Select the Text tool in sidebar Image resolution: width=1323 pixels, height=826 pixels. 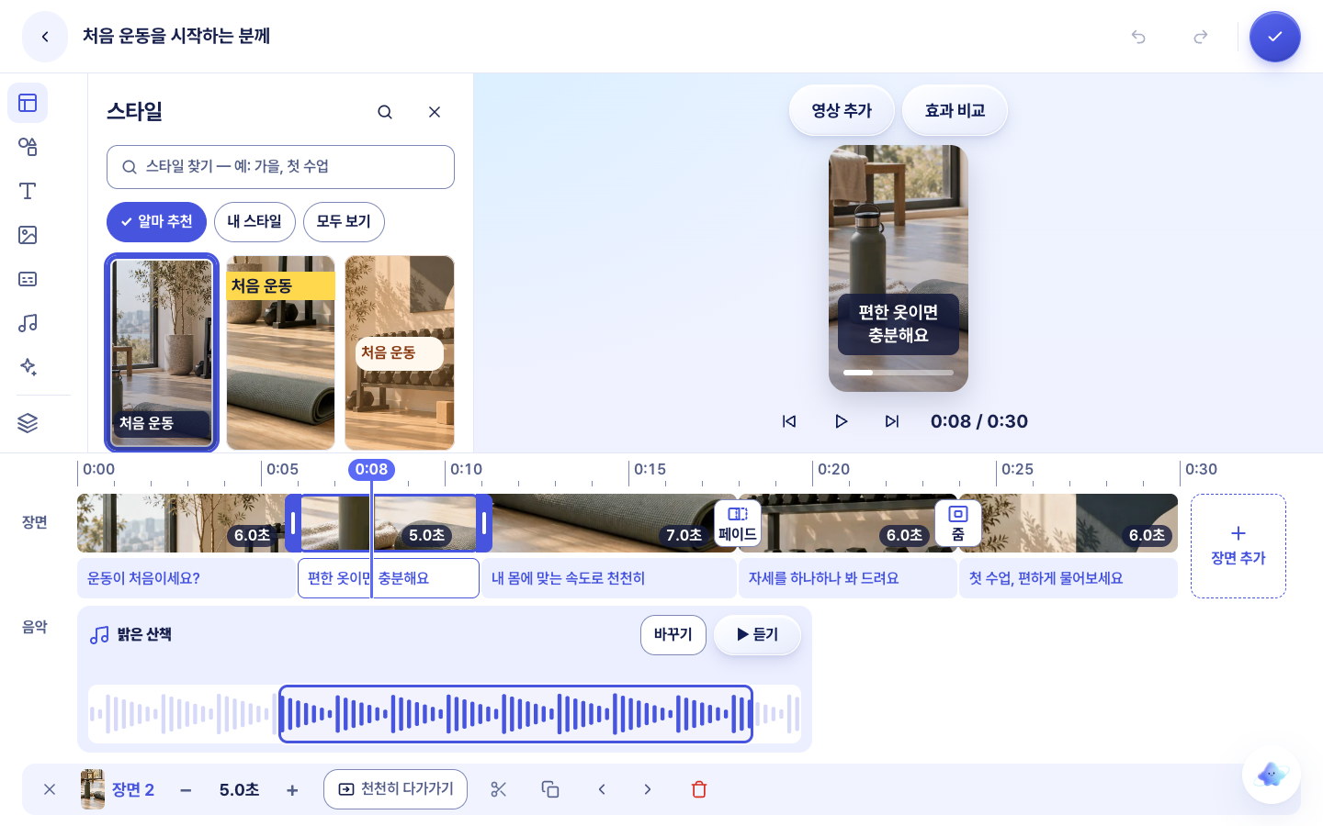pyautogui.click(x=28, y=191)
